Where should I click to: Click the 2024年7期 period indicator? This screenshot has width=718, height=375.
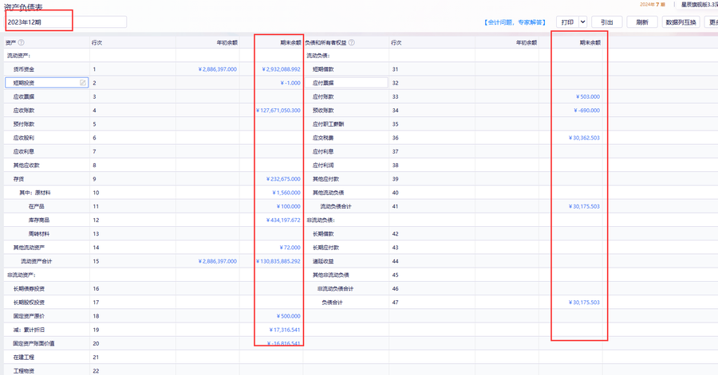tap(652, 5)
